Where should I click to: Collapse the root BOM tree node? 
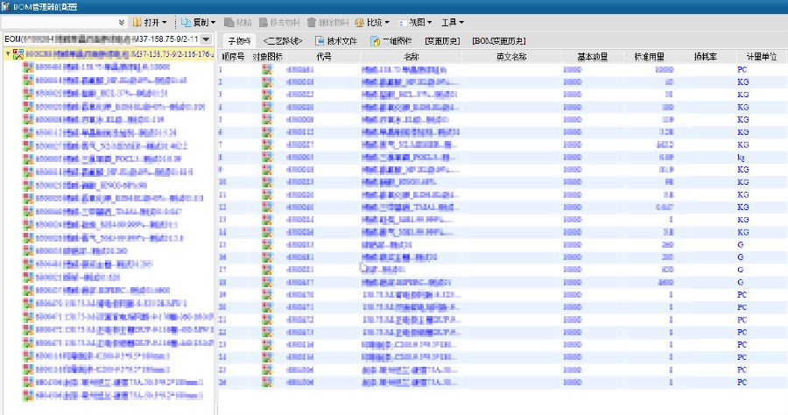click(8, 53)
